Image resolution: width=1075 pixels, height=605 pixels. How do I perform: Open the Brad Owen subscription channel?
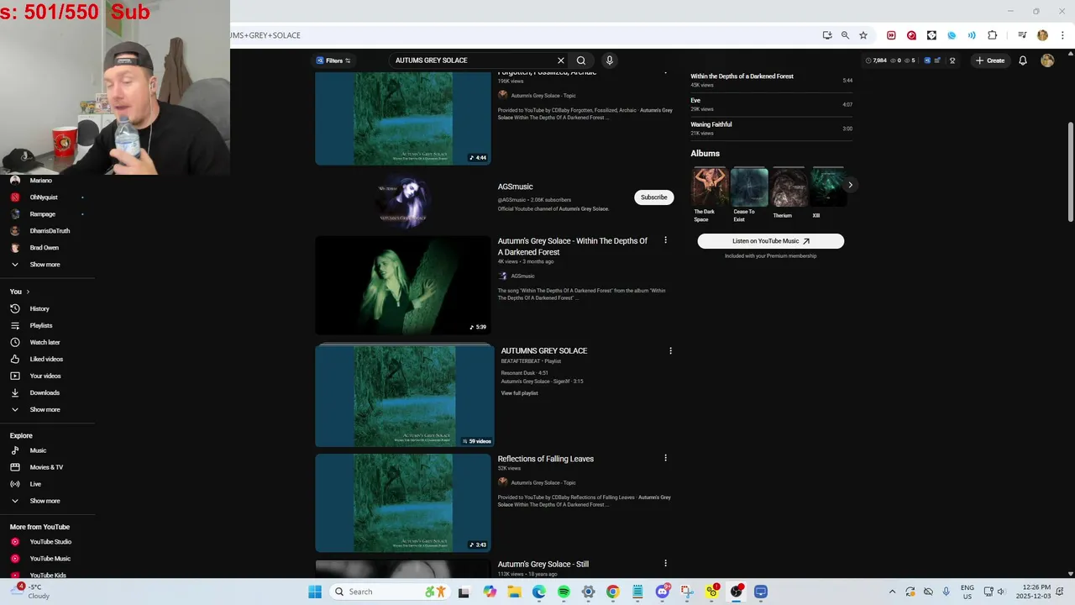(x=44, y=248)
